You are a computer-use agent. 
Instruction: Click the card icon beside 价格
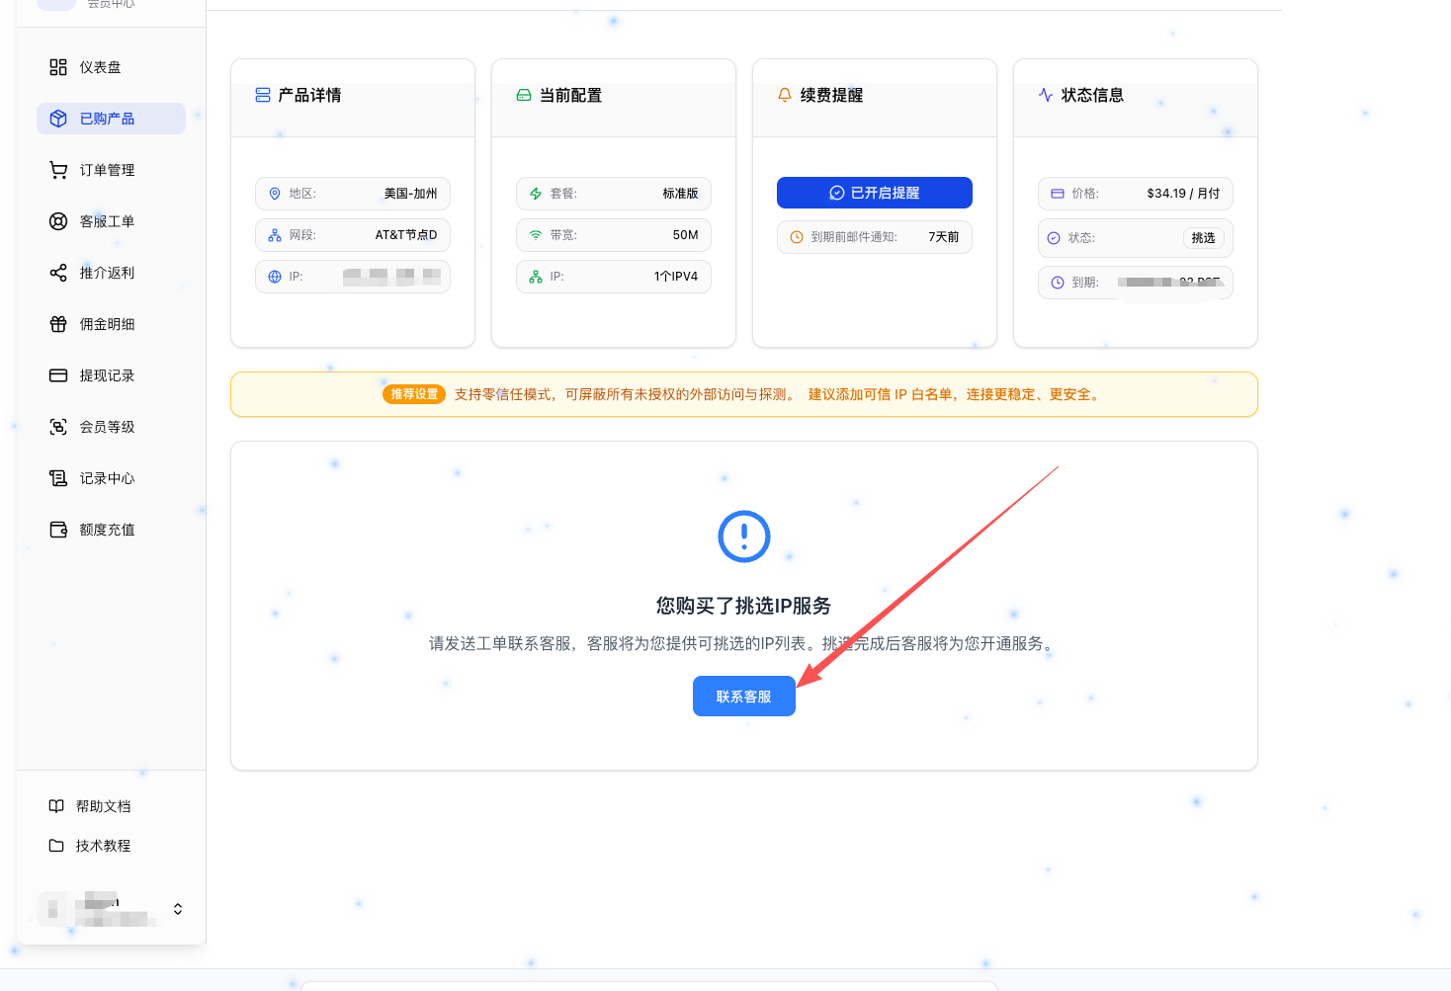(1058, 194)
